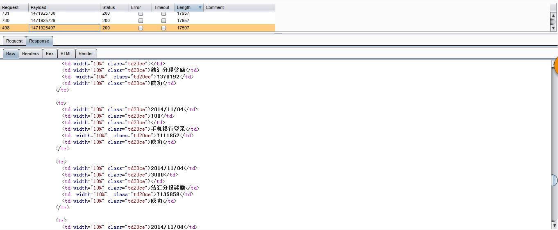Click the text 手机银行登录 in the response

point(168,129)
